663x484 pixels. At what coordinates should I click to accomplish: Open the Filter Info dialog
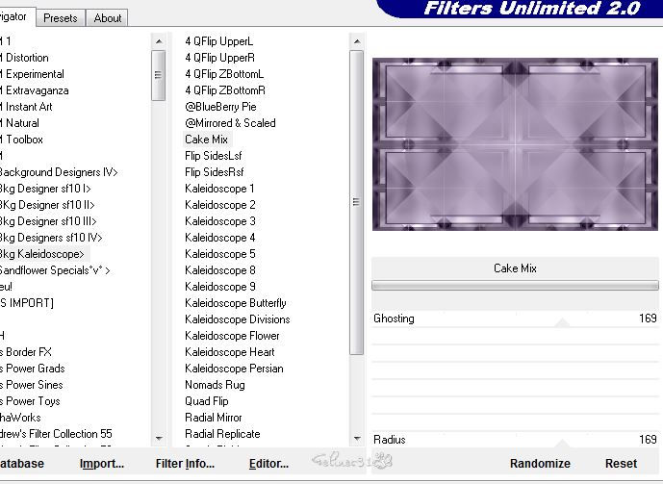(x=185, y=463)
